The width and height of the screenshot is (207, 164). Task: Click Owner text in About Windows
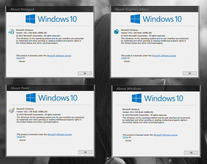click(x=128, y=141)
